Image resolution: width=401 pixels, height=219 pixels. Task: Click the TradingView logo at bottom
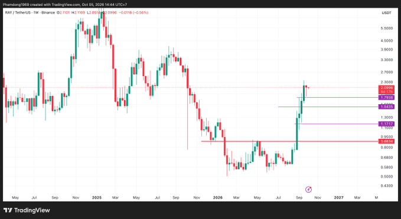coord(27,210)
